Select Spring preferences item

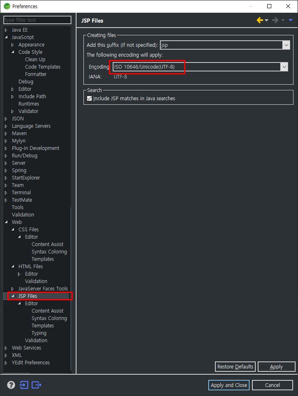click(19, 170)
